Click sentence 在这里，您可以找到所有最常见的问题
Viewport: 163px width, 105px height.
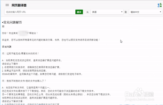51,40
